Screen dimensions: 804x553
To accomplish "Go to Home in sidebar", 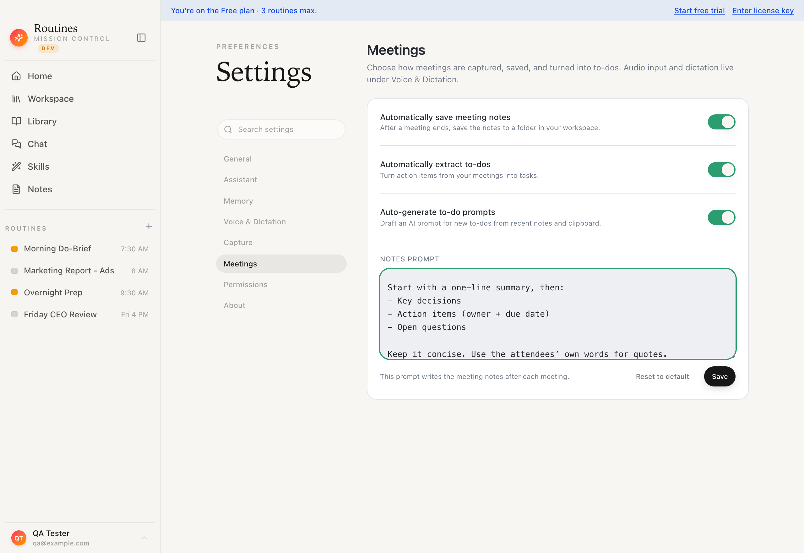I will [x=80, y=76].
